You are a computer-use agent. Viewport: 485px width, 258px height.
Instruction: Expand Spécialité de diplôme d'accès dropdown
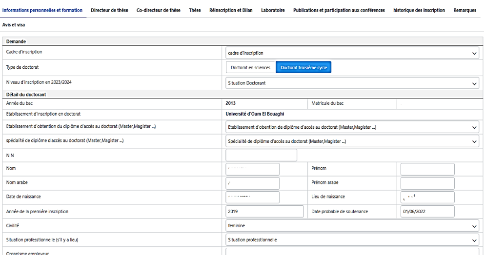pyautogui.click(x=352, y=141)
